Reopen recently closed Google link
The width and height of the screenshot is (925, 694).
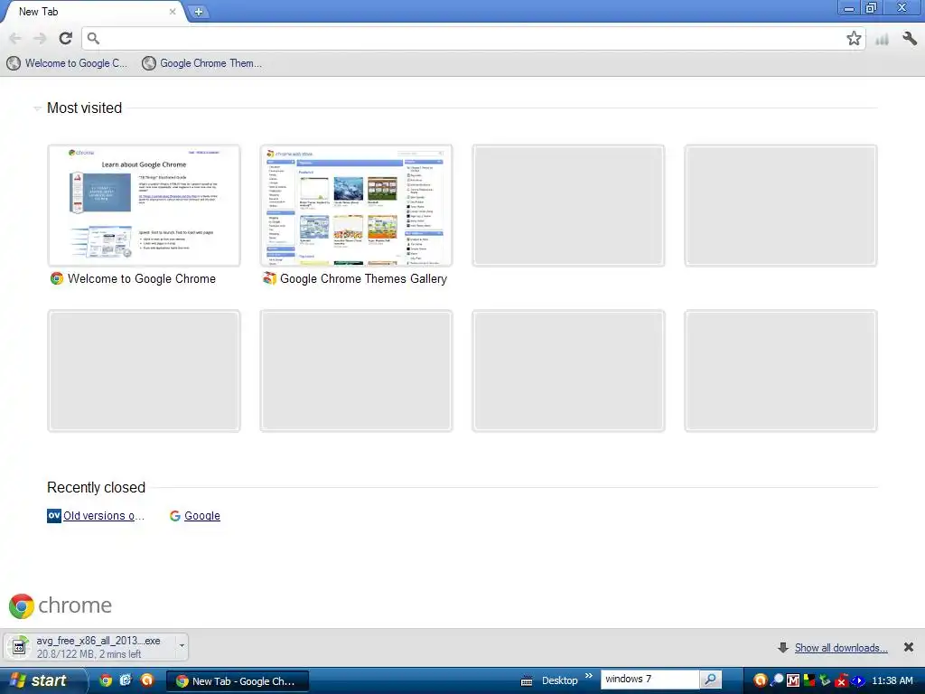tap(195, 516)
